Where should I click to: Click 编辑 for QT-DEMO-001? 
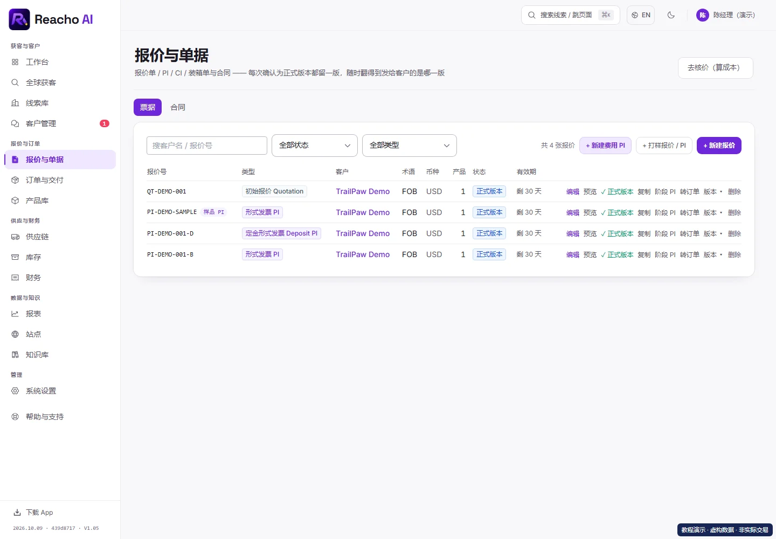point(573,192)
